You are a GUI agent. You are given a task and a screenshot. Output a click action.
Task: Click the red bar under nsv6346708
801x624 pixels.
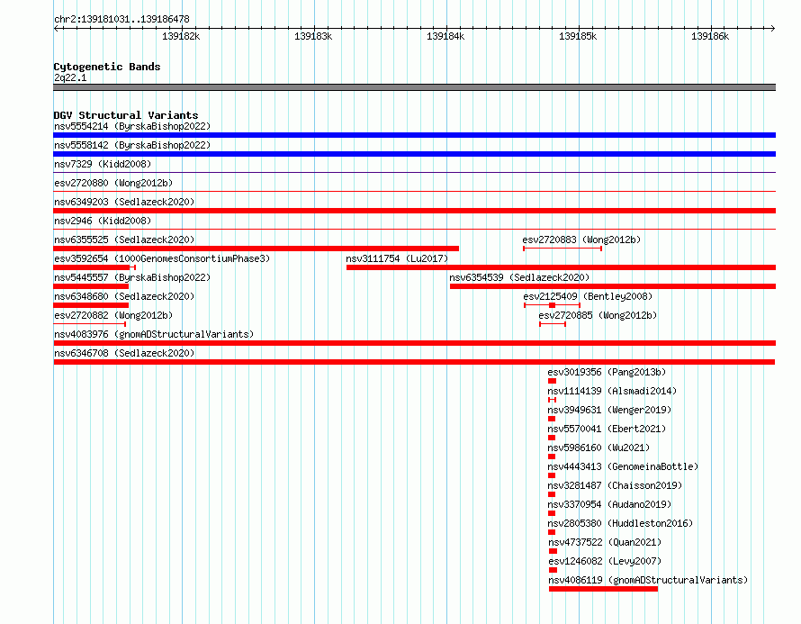[414, 362]
